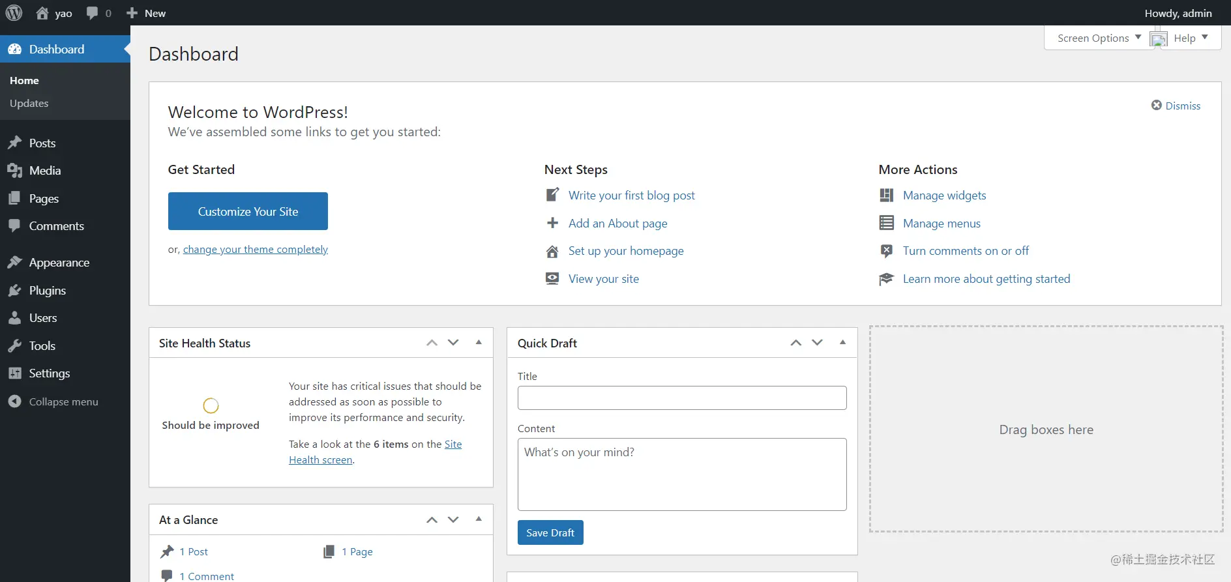Click the Dismiss circle-x icon
The image size is (1231, 582).
(x=1157, y=105)
